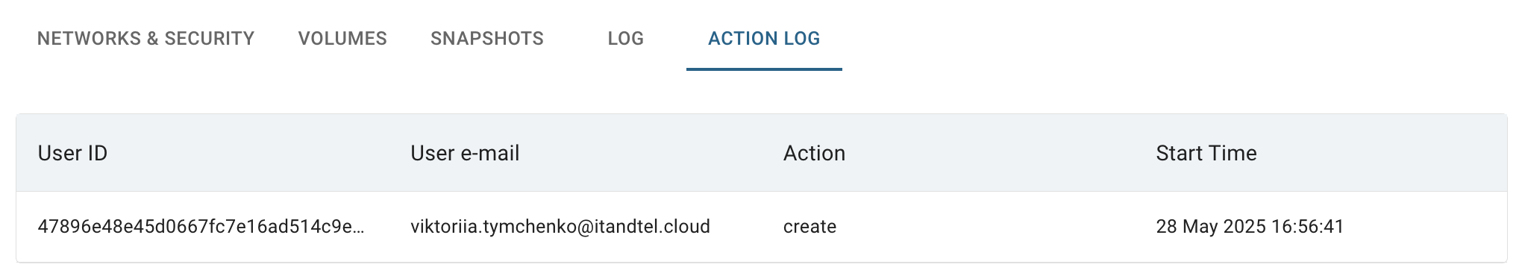Select the 28 May 2025 16:56:41 timestamp
This screenshot has height=279, width=1522.
[x=1250, y=227]
